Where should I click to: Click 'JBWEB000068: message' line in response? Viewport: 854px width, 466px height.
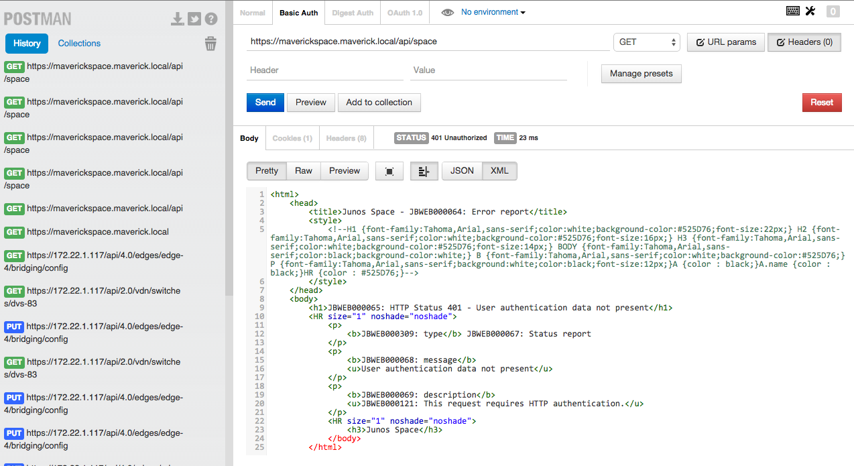tap(412, 360)
